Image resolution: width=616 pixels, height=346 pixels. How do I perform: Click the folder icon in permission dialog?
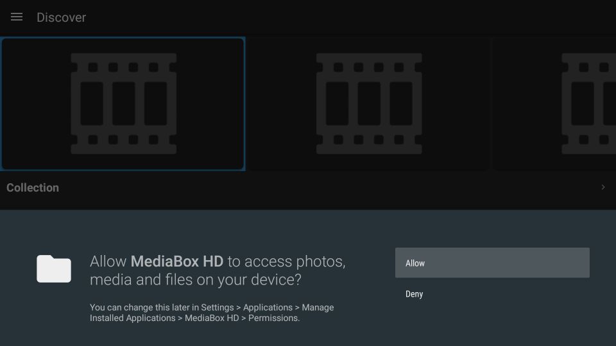(x=54, y=268)
